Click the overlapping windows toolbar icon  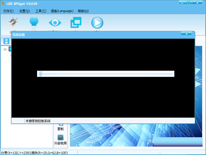tap(76, 23)
